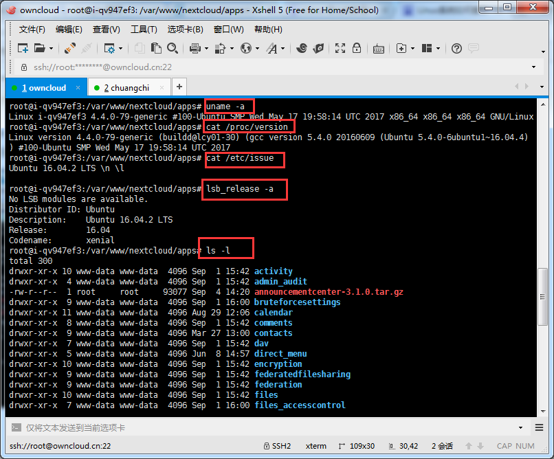Click the New session icon
The height and width of the screenshot is (459, 554).
(x=23, y=48)
